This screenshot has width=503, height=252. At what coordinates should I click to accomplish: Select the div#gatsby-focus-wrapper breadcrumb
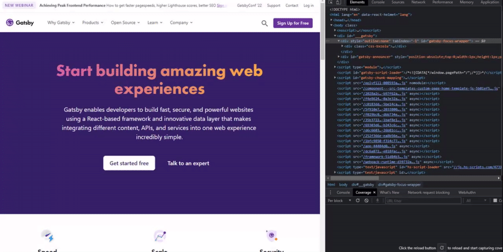click(x=399, y=184)
